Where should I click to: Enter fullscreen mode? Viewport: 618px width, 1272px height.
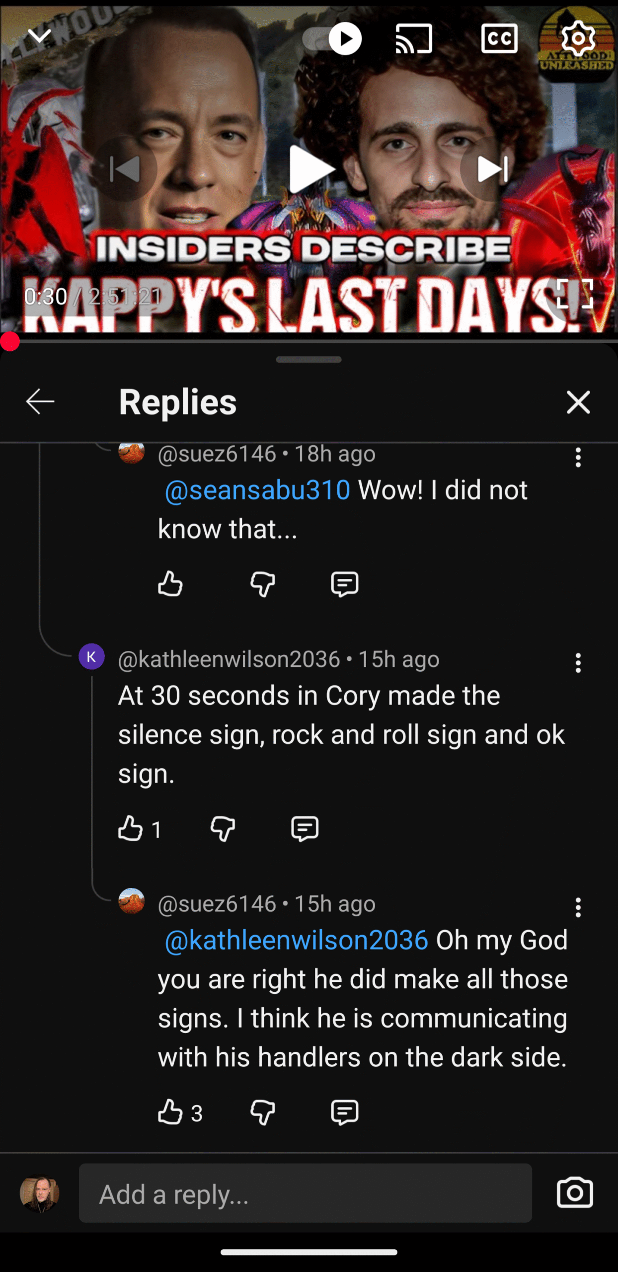click(x=574, y=294)
